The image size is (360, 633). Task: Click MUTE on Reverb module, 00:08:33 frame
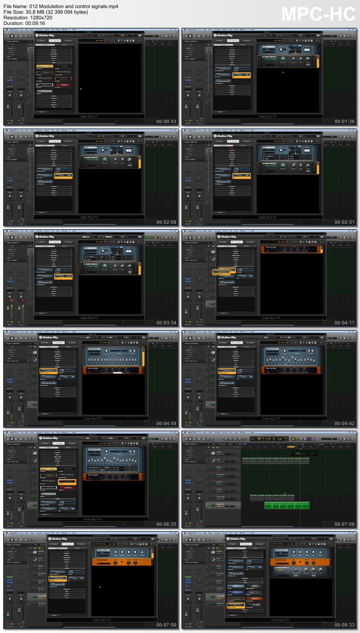point(296,576)
